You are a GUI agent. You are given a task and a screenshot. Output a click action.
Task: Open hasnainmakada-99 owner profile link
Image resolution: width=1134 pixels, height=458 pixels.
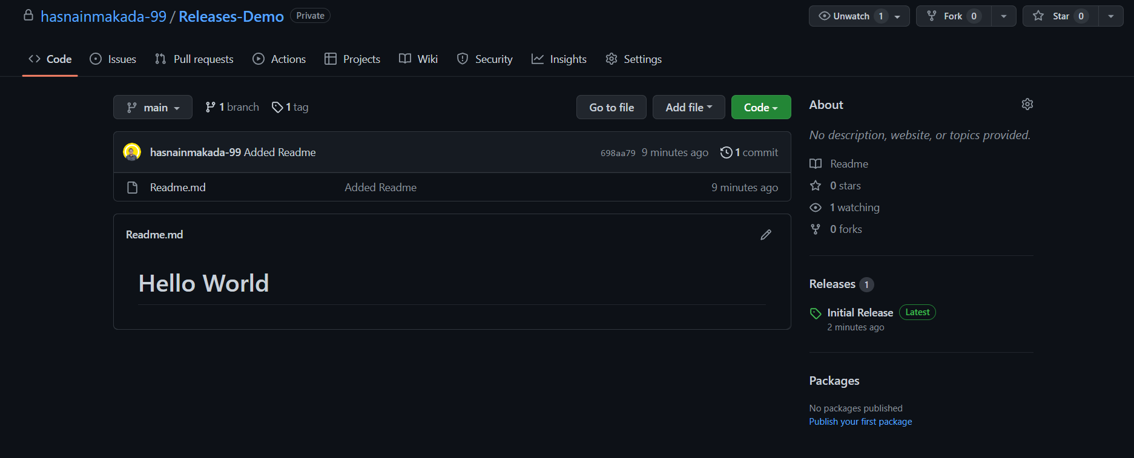click(x=104, y=16)
